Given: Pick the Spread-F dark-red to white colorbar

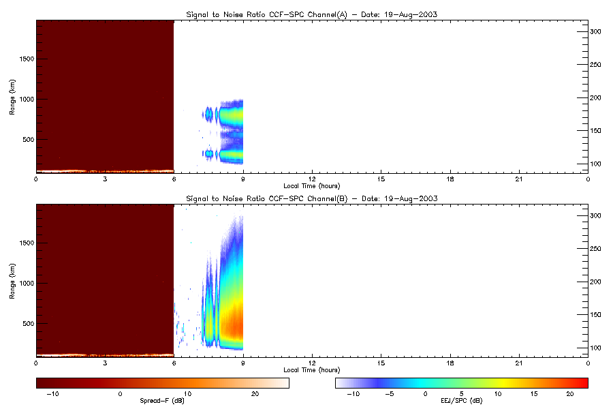Looking at the screenshot, I should coord(163,383).
